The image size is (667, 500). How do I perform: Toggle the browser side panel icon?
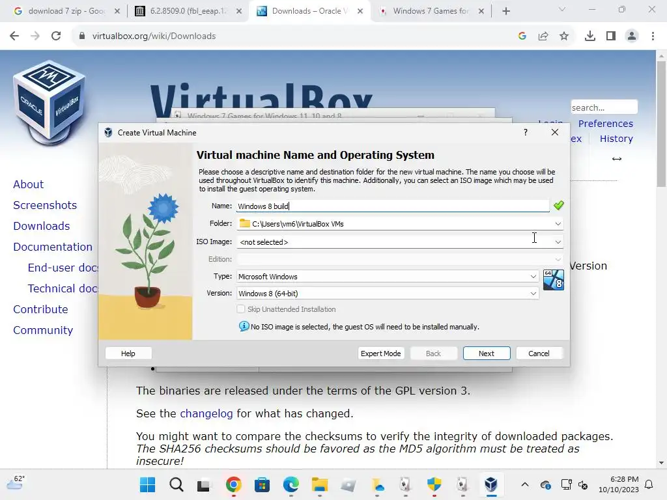click(611, 36)
